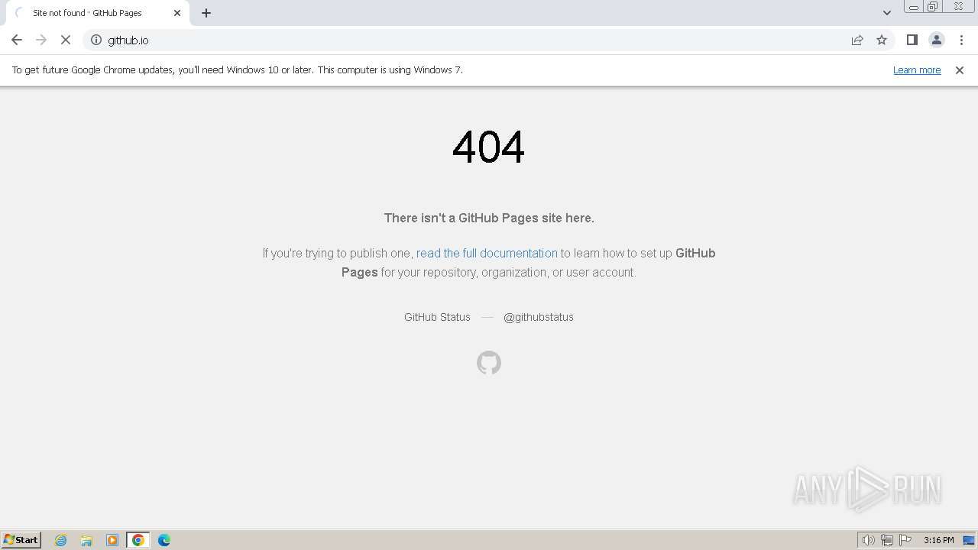Screen dimensions: 978x550
Task: Open a new tab
Action: (206, 13)
